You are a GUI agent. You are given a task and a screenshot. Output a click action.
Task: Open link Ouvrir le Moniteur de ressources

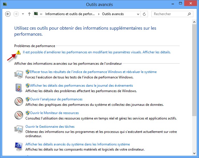pos(54,113)
